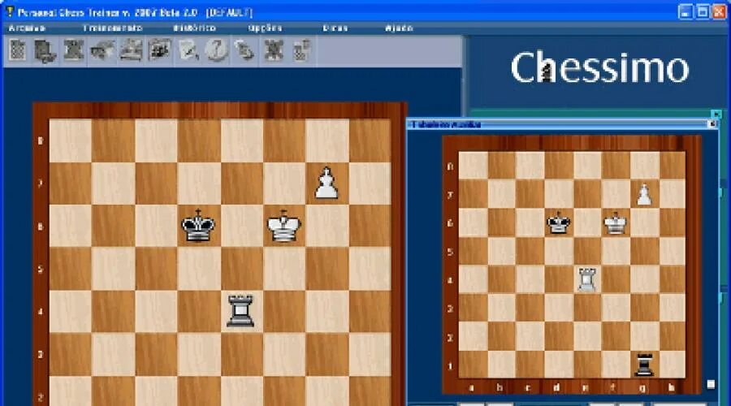The height and width of the screenshot is (406, 731).
Task: Click the black king on the auxiliary board
Action: 558,222
